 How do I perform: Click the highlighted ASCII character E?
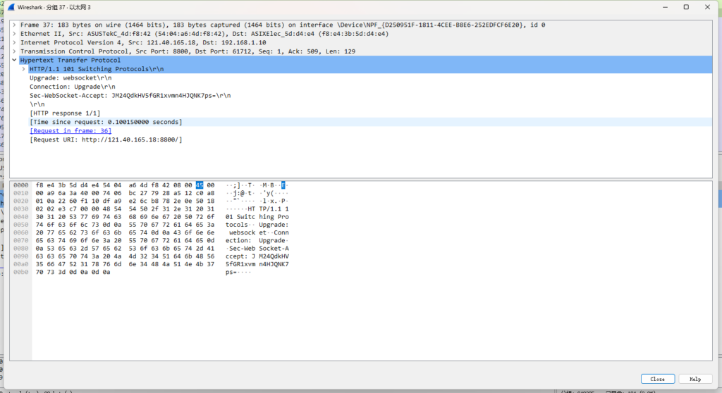pos(283,185)
